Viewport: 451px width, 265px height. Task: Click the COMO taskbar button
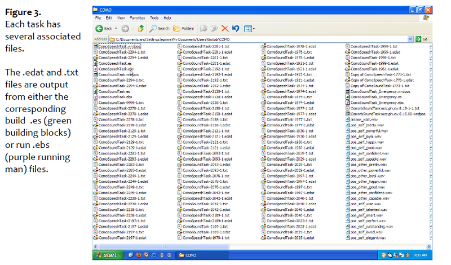202,255
